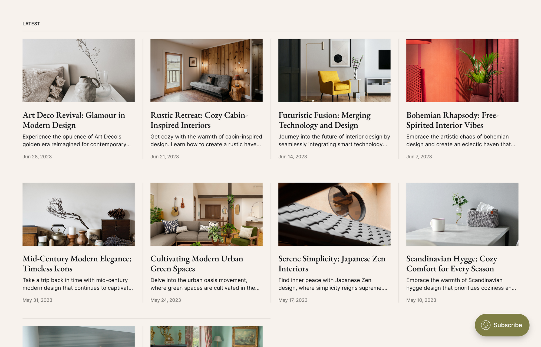Image resolution: width=541 pixels, height=347 pixels.
Task: Open the Art Deco Revival article title
Action: click(x=74, y=120)
